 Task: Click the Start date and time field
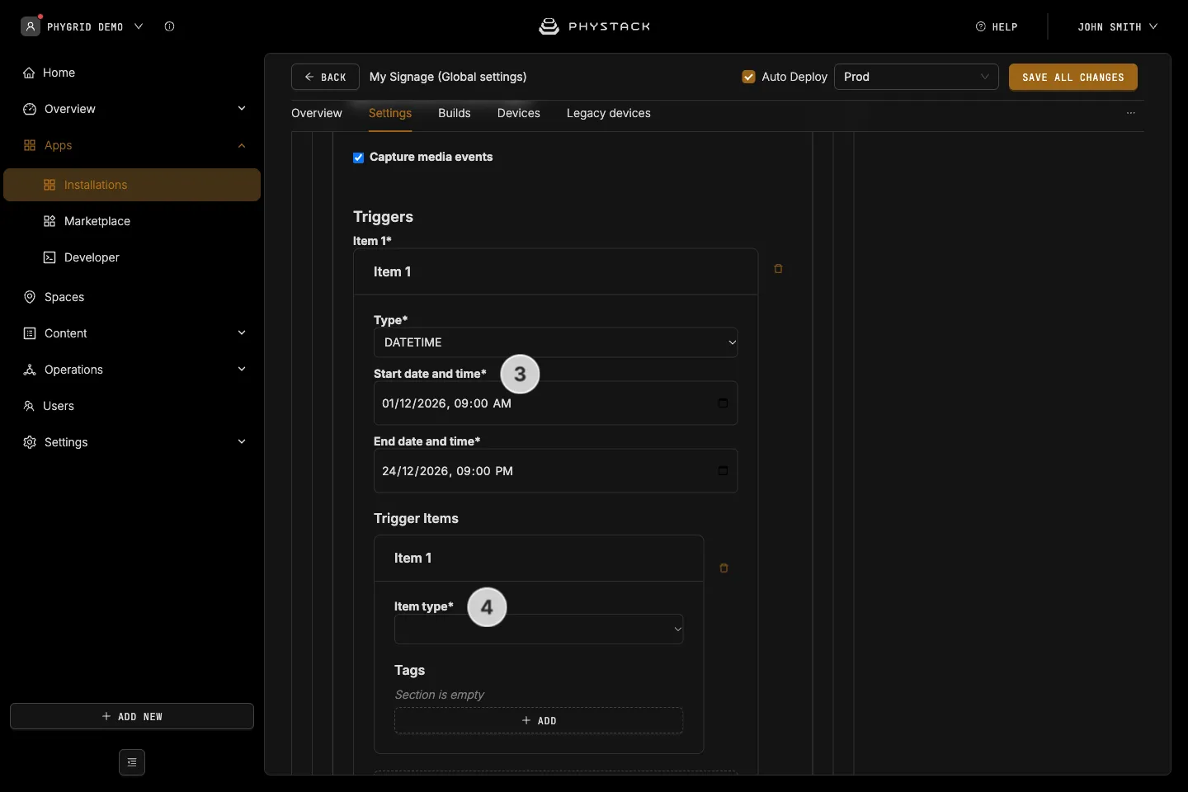pyautogui.click(x=556, y=403)
